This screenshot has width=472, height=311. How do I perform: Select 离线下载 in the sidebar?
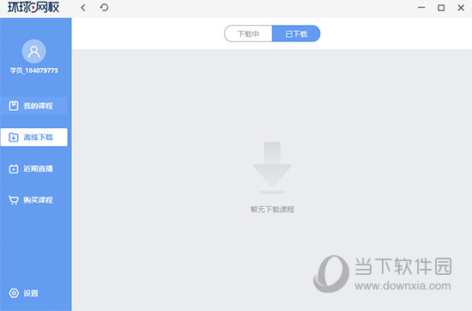coord(34,137)
